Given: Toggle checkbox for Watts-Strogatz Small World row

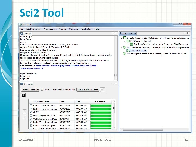Looking at the screenshot, I should tap(31, 119).
